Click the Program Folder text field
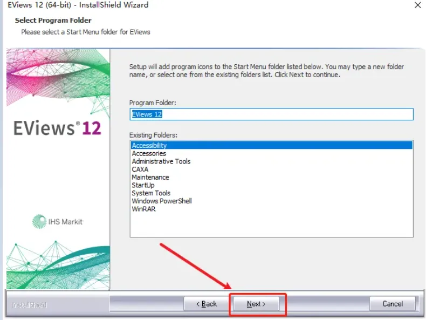The image size is (426, 320). (271, 114)
